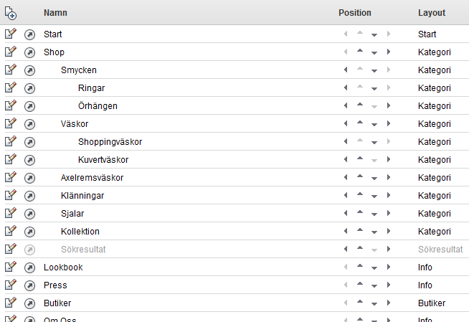
Task: Open Lookbook via its circular arrow icon
Action: click(29, 268)
